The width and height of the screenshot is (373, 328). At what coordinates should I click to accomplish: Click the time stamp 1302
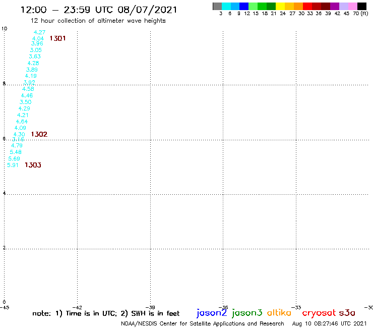[x=39, y=134]
